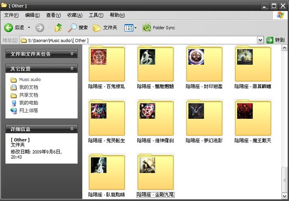Click the 百鬼繚乱 folder name label
Screen dimensions: 289x201
107,87
